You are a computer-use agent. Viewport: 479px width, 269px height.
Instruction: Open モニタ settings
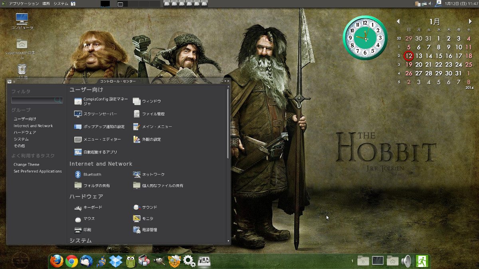click(143, 218)
